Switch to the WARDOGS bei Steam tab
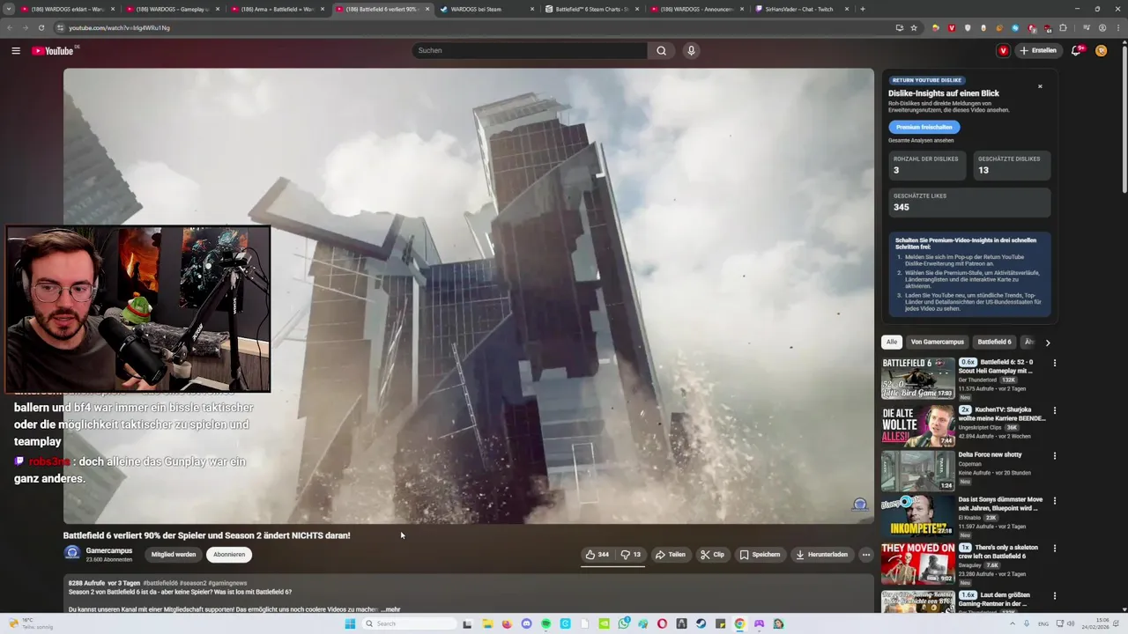1128x634 pixels. coord(486,9)
